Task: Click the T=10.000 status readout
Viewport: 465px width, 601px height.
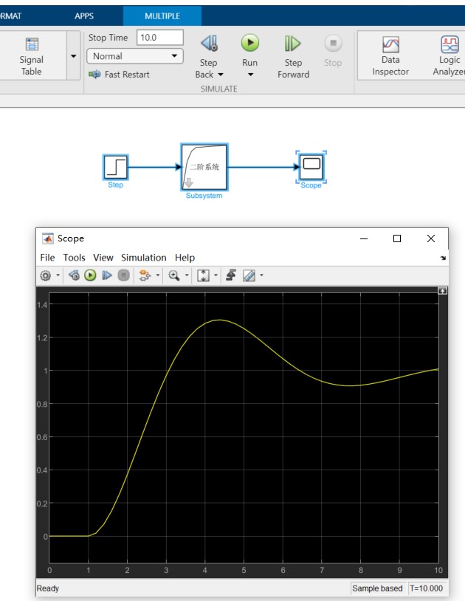Action: click(x=427, y=588)
